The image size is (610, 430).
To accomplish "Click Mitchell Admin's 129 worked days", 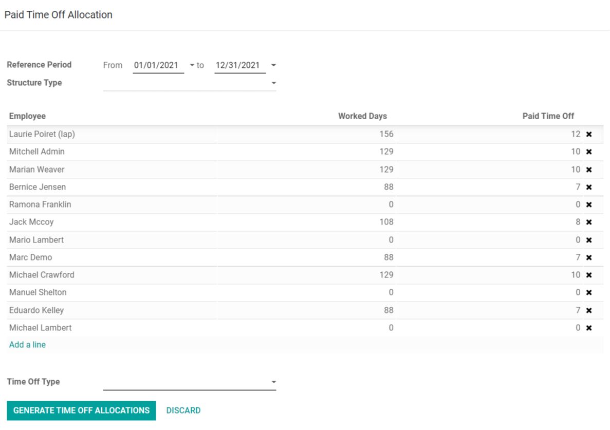I will click(386, 152).
